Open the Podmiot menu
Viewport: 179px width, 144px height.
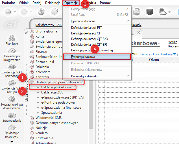[x=8, y=3]
